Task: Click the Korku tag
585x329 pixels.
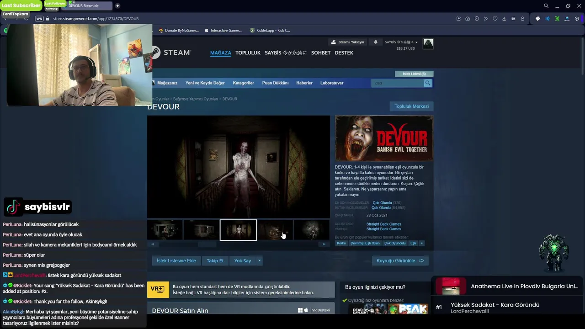Action: pyautogui.click(x=341, y=243)
